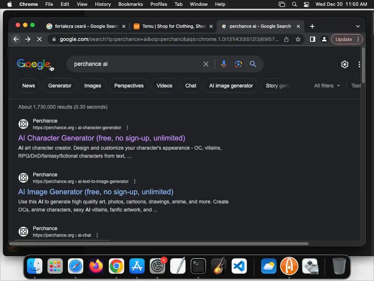The width and height of the screenshot is (374, 281).
Task: Open the App Store from the Dock
Action: click(x=137, y=266)
